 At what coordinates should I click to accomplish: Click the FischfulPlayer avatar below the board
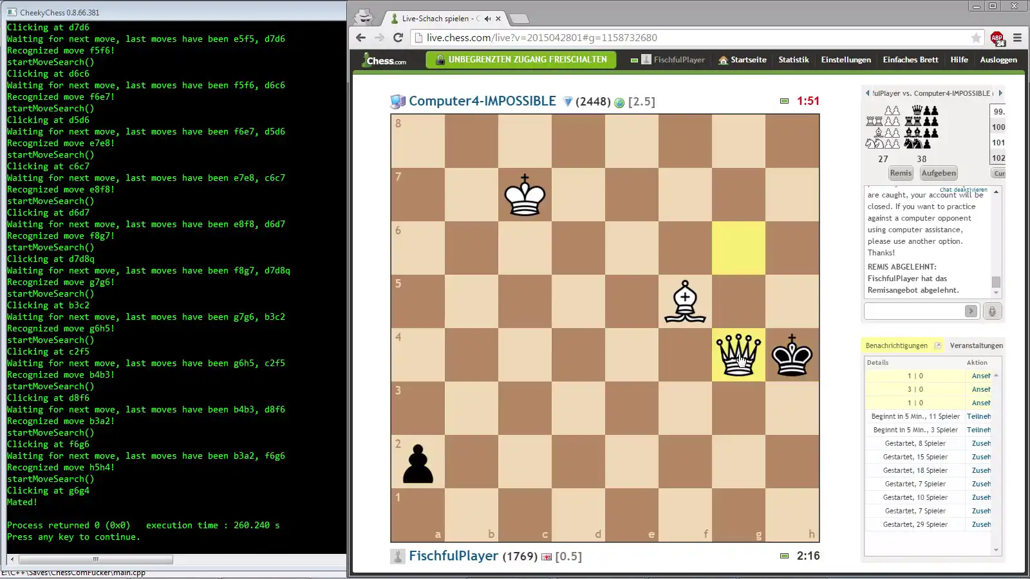(x=398, y=556)
